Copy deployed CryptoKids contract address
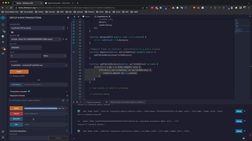The height and width of the screenshot is (141, 252). tap(63, 100)
